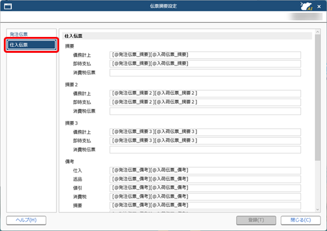The width and height of the screenshot is (327, 231).
Task: Select 発注伝票 in the left list
Action: pyautogui.click(x=18, y=34)
